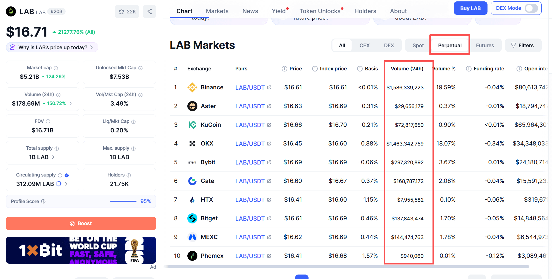Expand Total supply details chevron
552x279 pixels.
tap(53, 157)
